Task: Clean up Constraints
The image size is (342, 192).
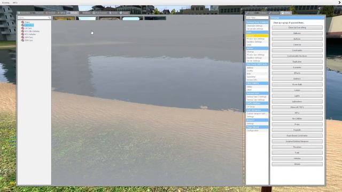Action: tap(297, 50)
